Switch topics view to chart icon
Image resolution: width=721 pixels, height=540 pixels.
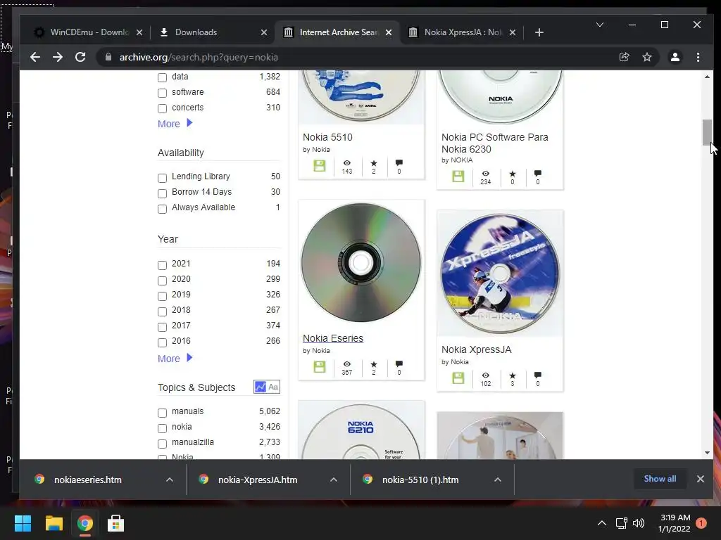[261, 387]
